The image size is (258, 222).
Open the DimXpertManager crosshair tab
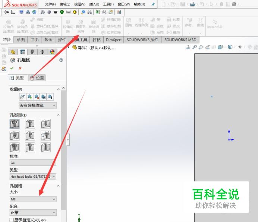[x=42, y=52]
